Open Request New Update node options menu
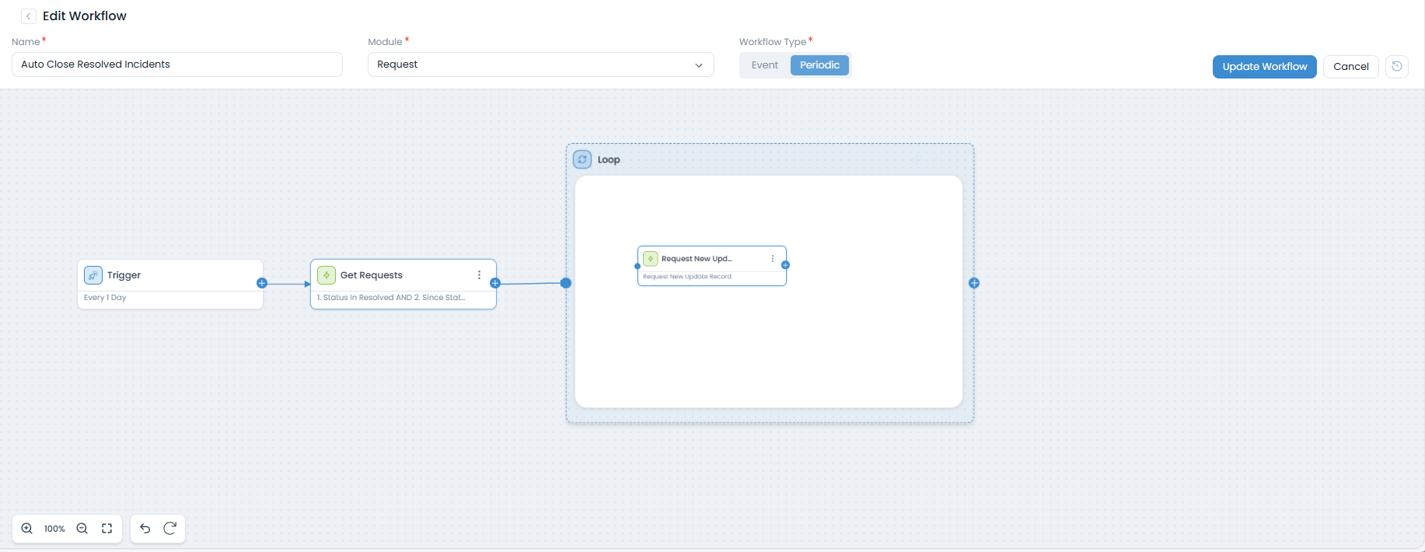The image size is (1425, 552). 772,259
